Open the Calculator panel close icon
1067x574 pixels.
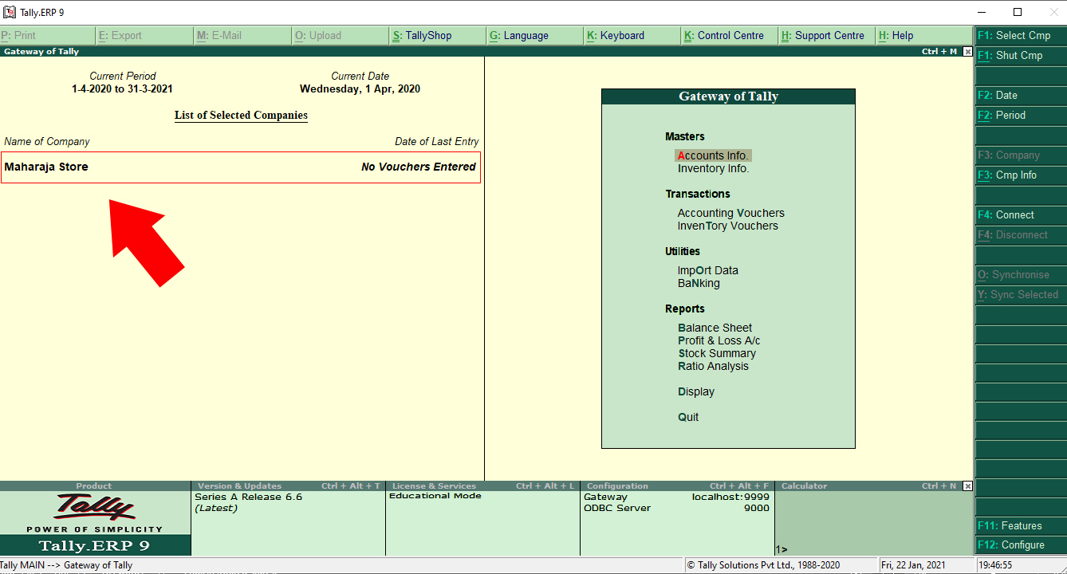click(x=967, y=486)
